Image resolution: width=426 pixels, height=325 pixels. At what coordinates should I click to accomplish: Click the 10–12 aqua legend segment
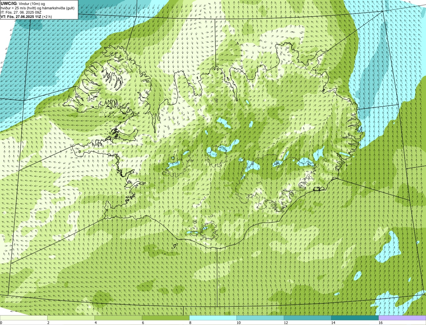point(260,318)
